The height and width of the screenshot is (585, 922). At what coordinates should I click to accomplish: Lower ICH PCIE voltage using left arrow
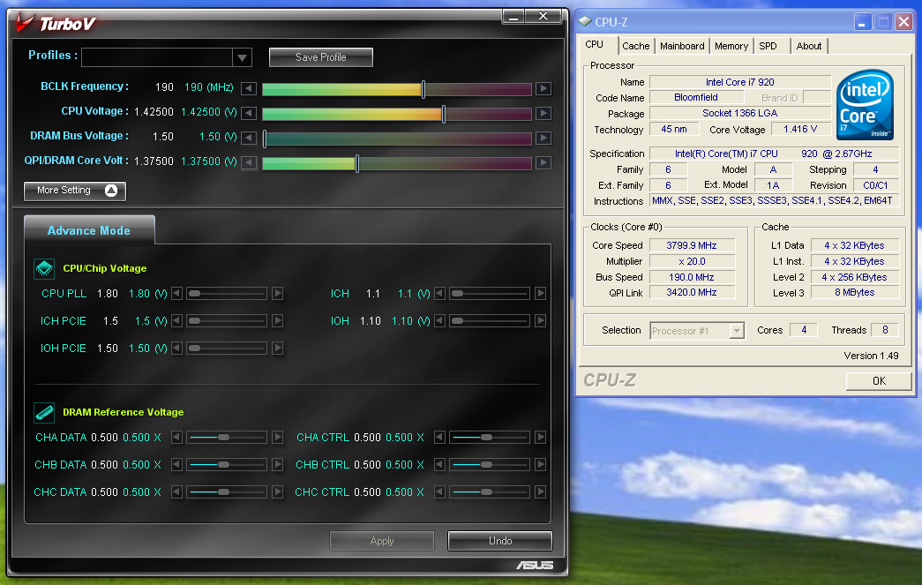click(x=177, y=321)
